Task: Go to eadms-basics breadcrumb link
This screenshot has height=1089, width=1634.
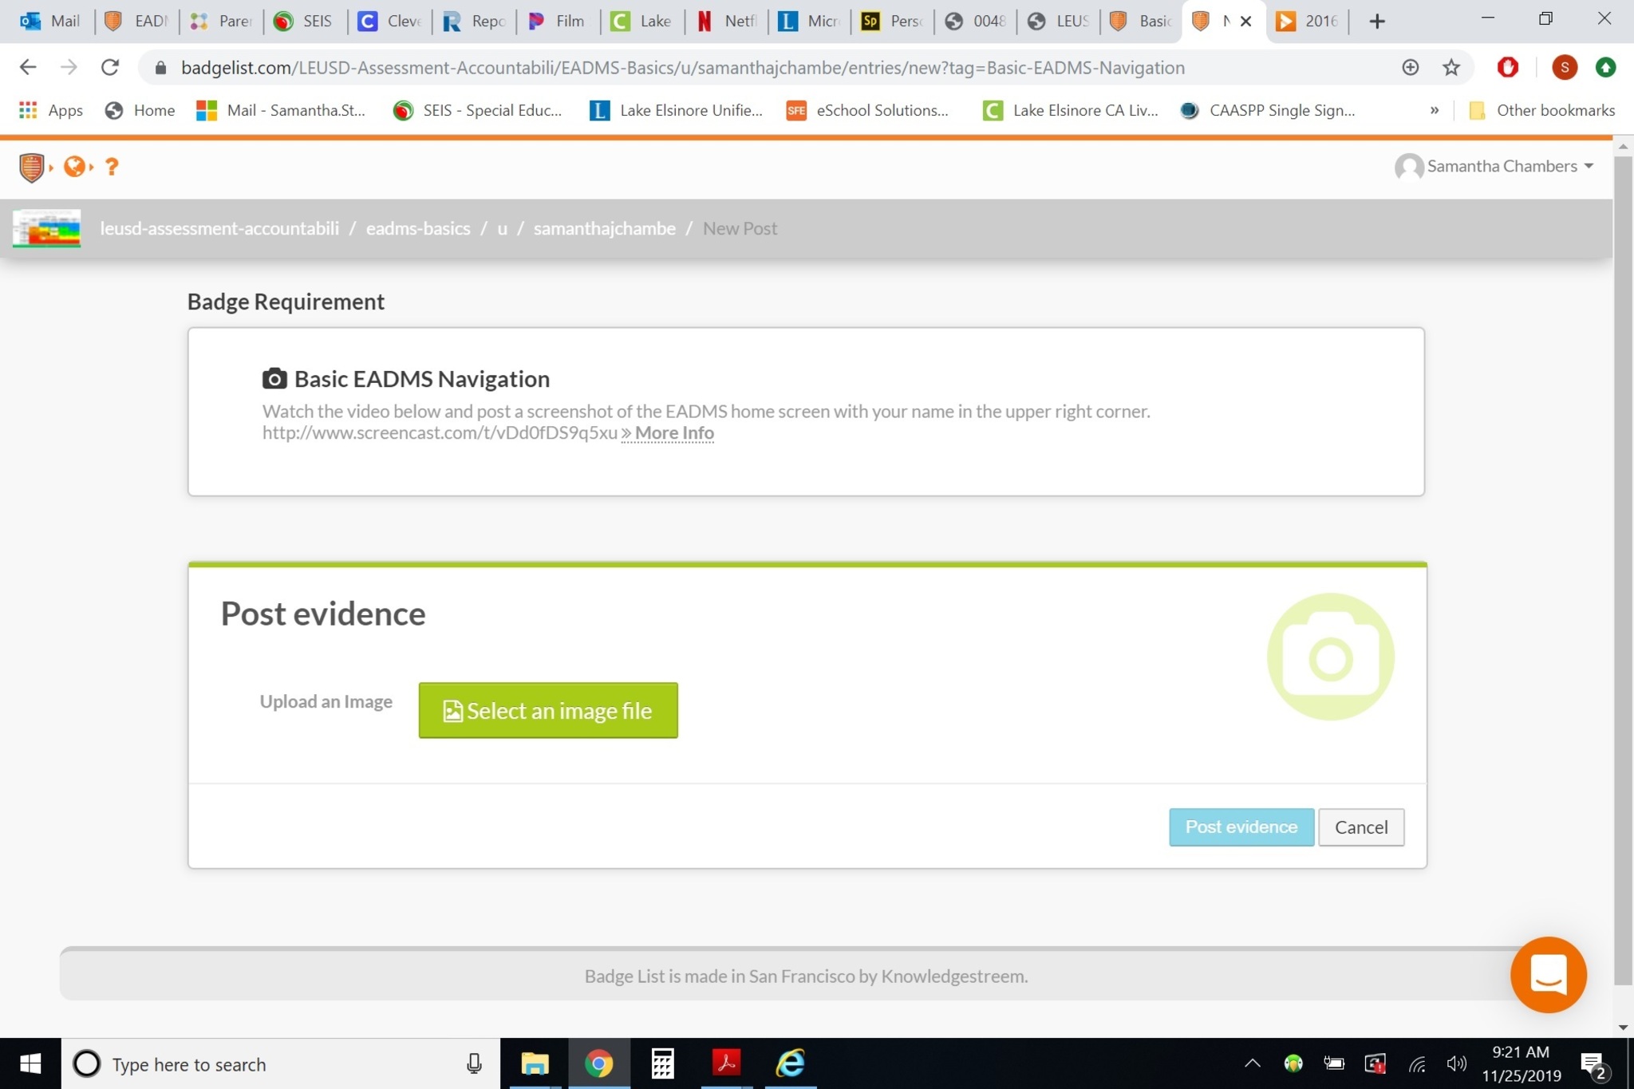Action: pyautogui.click(x=418, y=228)
